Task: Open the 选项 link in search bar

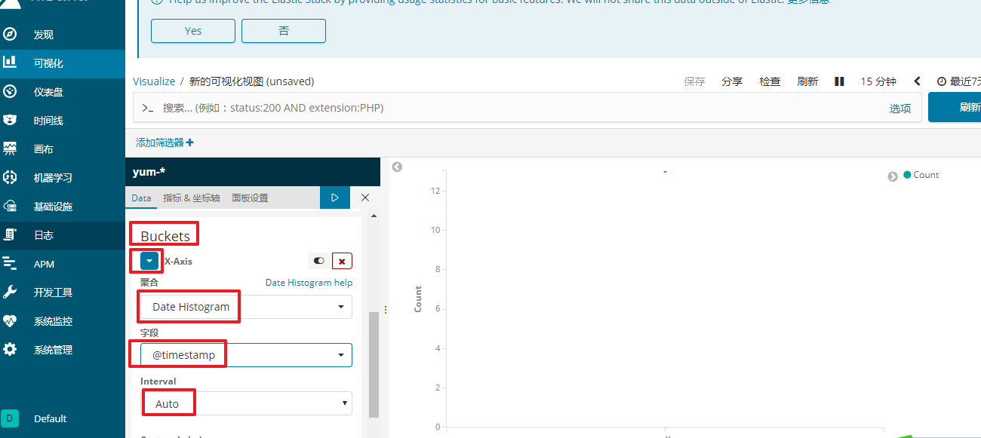Action: [x=900, y=109]
